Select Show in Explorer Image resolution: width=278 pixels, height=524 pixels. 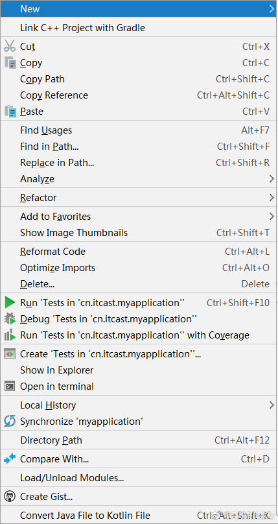(x=139, y=370)
